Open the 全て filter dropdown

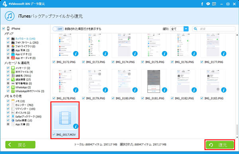(186, 29)
